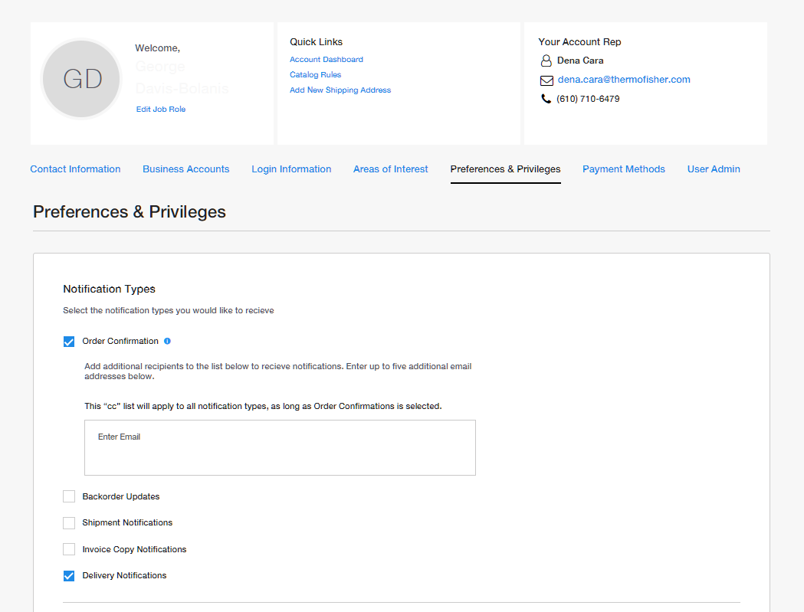Click the phone icon next to (610) 710-6479
This screenshot has width=804, height=612.
point(546,98)
